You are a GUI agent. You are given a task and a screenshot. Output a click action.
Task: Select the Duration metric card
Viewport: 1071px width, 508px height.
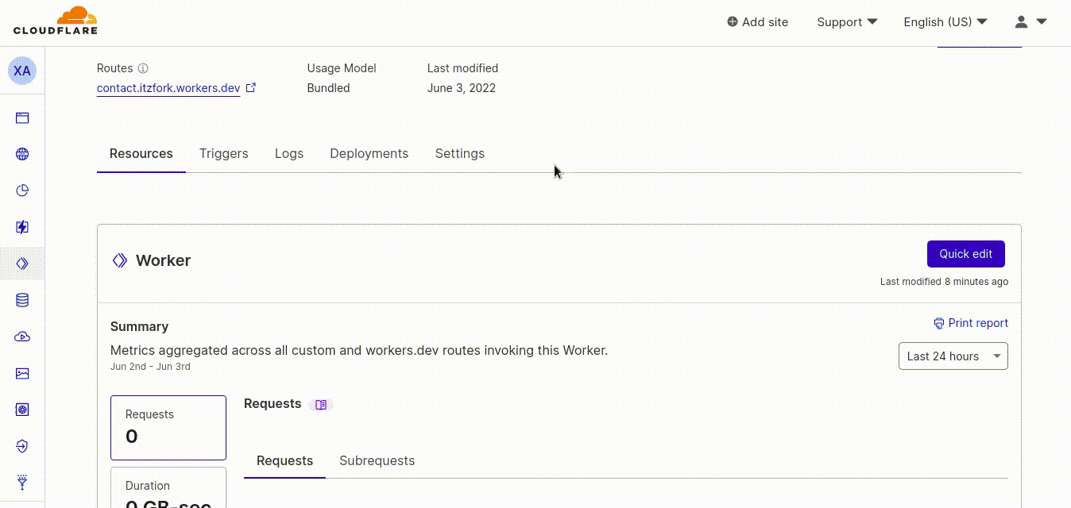[x=168, y=487]
